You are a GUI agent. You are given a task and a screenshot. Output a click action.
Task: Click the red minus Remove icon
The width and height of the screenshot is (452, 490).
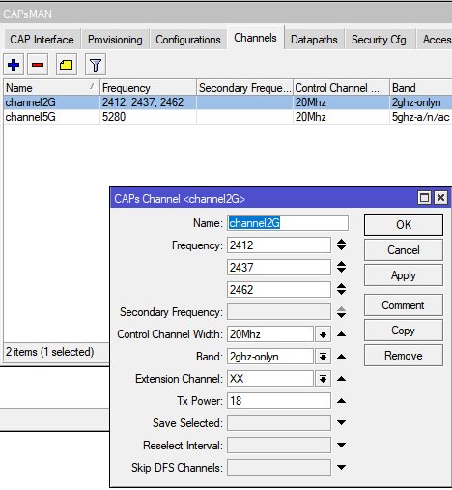38,65
